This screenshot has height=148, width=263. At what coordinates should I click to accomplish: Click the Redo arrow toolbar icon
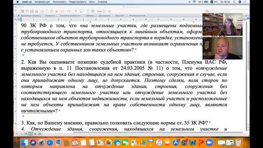tap(69, 11)
